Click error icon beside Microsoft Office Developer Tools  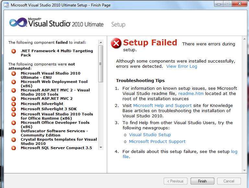point(14,123)
